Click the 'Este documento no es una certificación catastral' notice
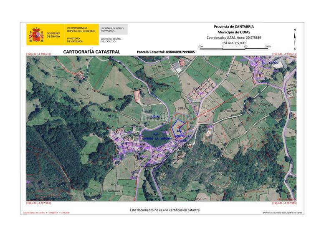The width and height of the screenshot is (334, 236). (x=165, y=210)
